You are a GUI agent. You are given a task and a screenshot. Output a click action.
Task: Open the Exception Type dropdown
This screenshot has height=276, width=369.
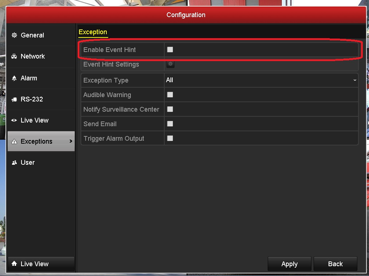[x=261, y=80]
